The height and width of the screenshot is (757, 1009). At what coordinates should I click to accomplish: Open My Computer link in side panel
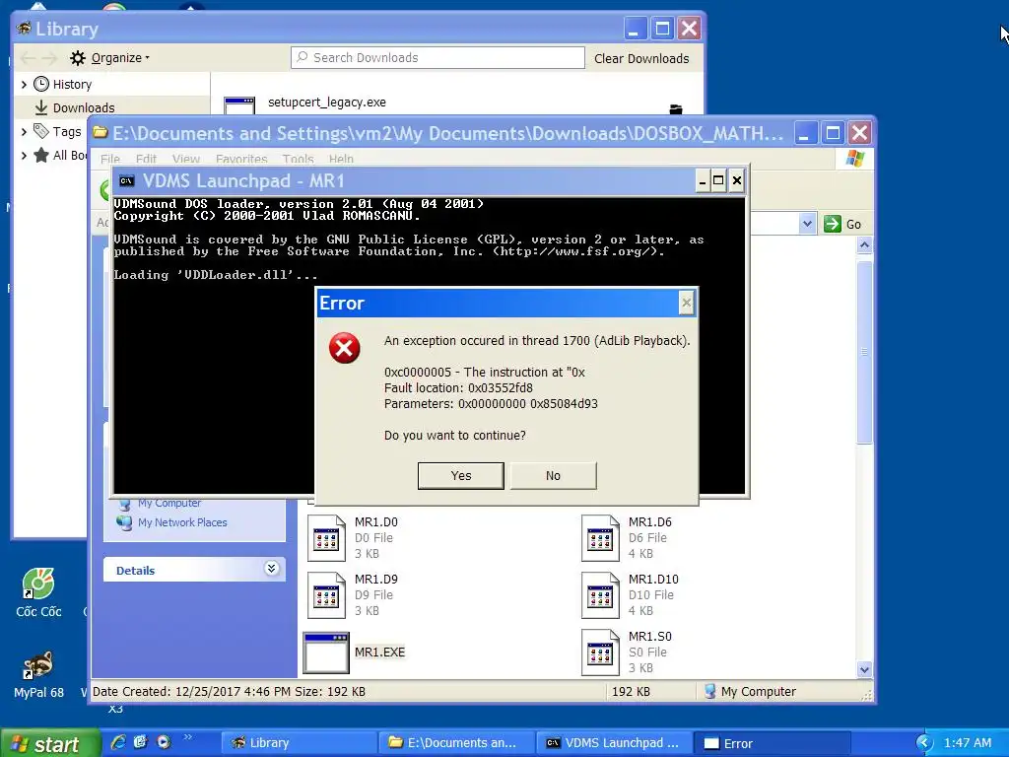(x=169, y=503)
